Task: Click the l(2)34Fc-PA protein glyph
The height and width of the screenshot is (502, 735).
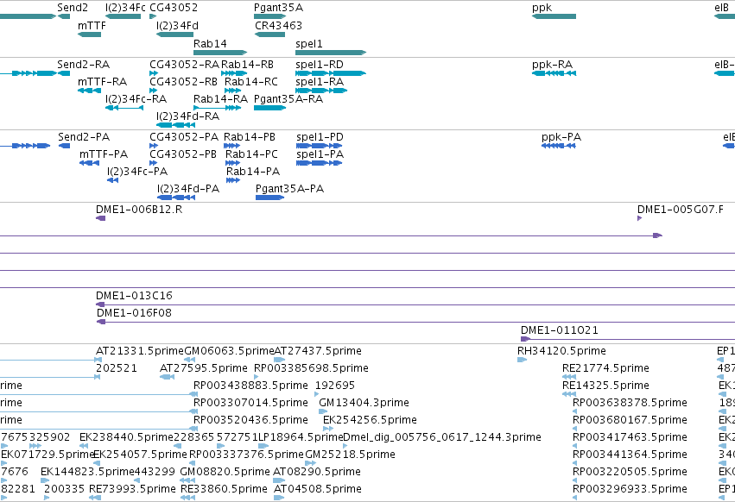Action: tap(112, 180)
